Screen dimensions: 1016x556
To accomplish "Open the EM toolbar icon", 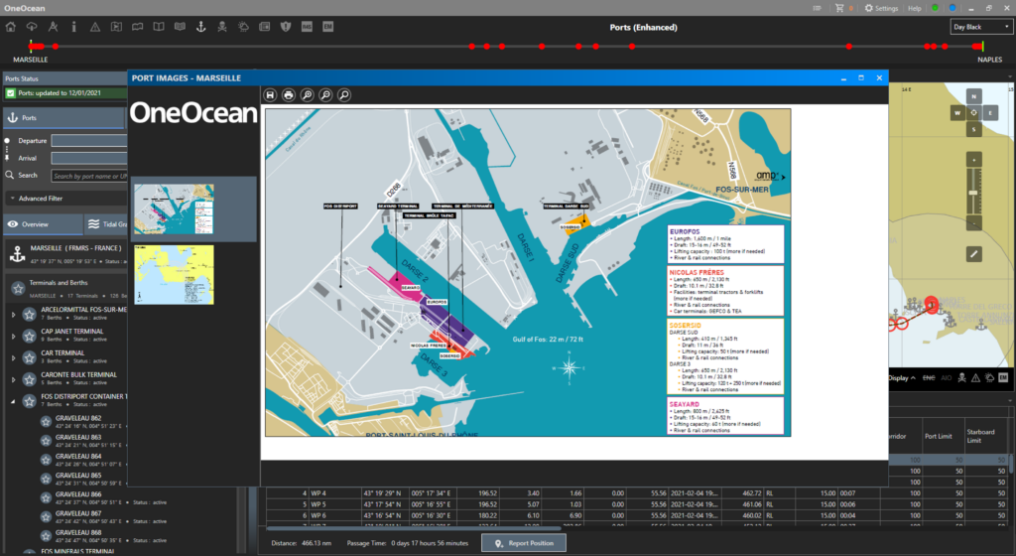I will [327, 27].
